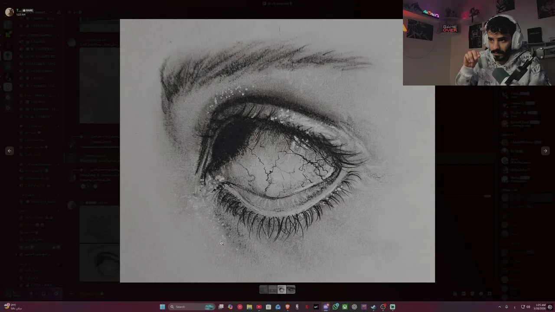Open Netflix from the taskbar
This screenshot has width=555, height=312.
point(307,307)
